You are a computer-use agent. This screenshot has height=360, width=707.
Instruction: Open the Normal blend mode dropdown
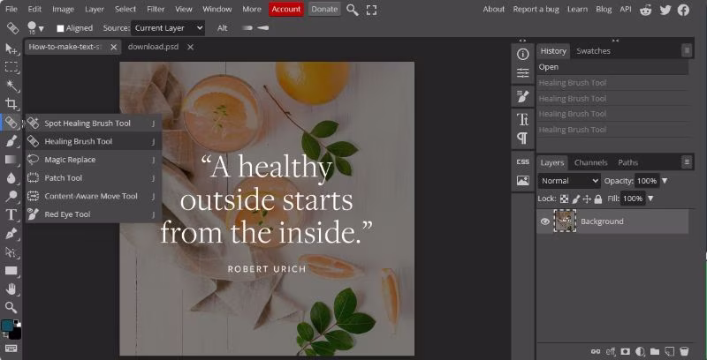click(x=569, y=181)
